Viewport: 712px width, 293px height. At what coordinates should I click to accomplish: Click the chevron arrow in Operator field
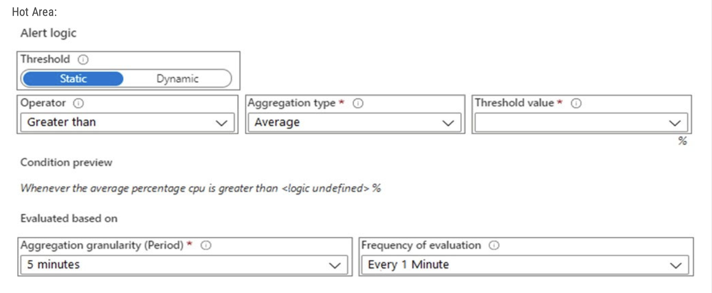(222, 123)
